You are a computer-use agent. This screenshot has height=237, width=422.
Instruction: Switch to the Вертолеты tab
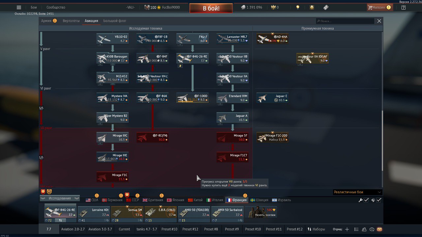(71, 21)
